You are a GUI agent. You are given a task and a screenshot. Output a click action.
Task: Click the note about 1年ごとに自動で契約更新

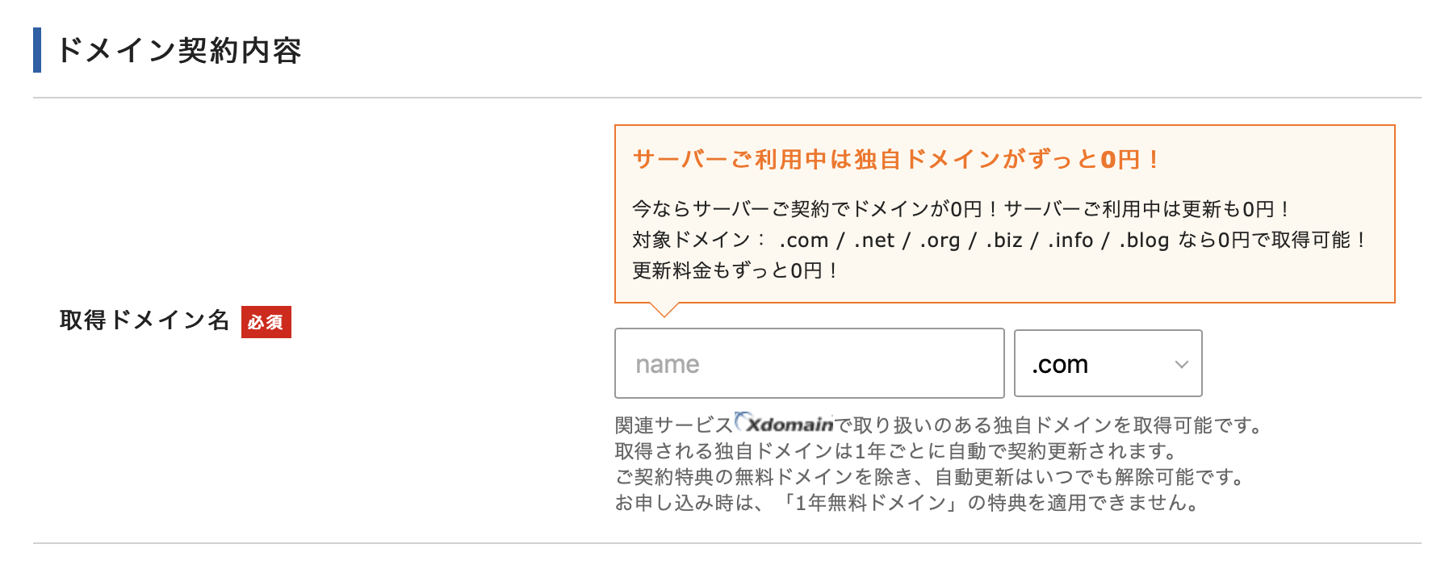[897, 450]
